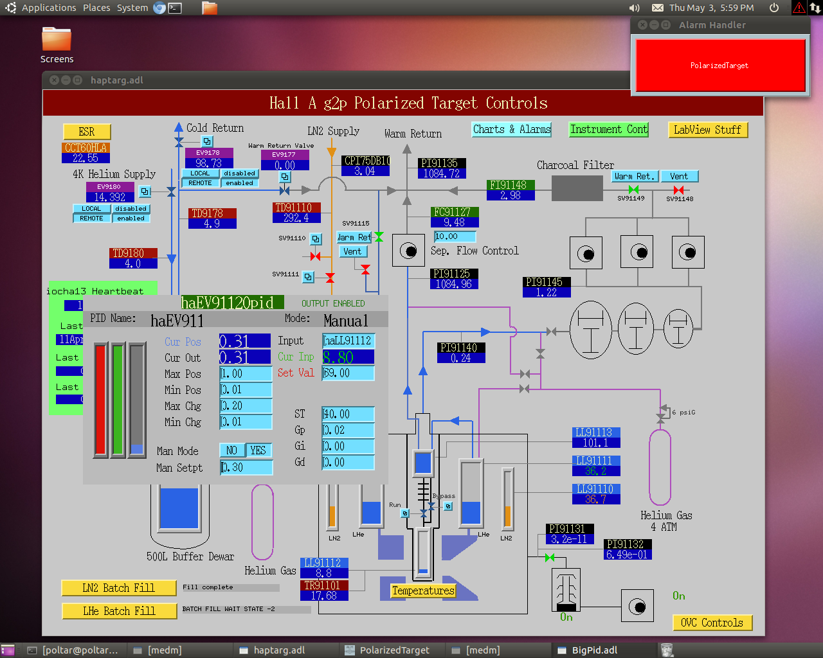
Task: Switch to BigPid.adl in the taskbar
Action: [x=604, y=650]
